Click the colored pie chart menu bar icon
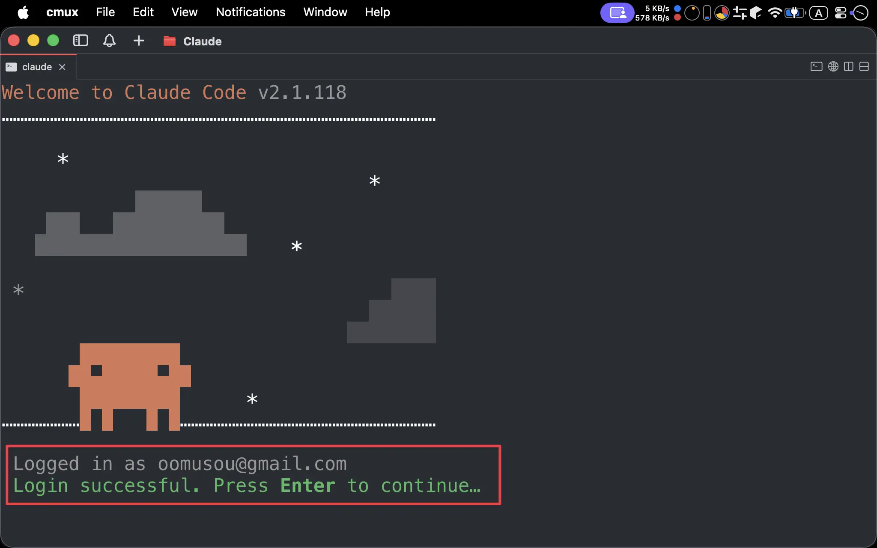 tap(722, 13)
